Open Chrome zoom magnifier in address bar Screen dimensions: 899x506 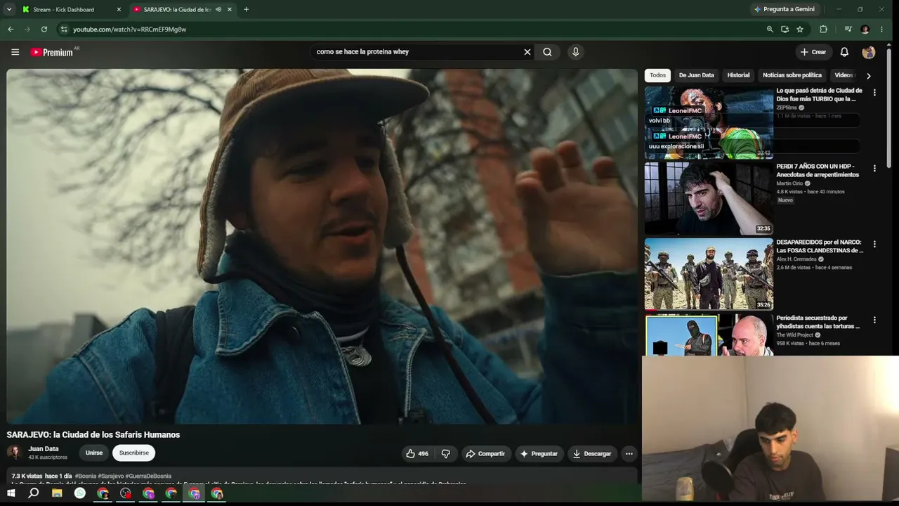[x=770, y=30]
